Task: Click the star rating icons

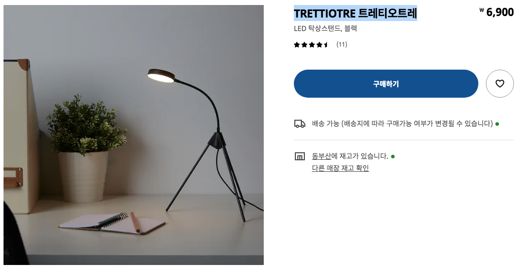Action: (312, 45)
